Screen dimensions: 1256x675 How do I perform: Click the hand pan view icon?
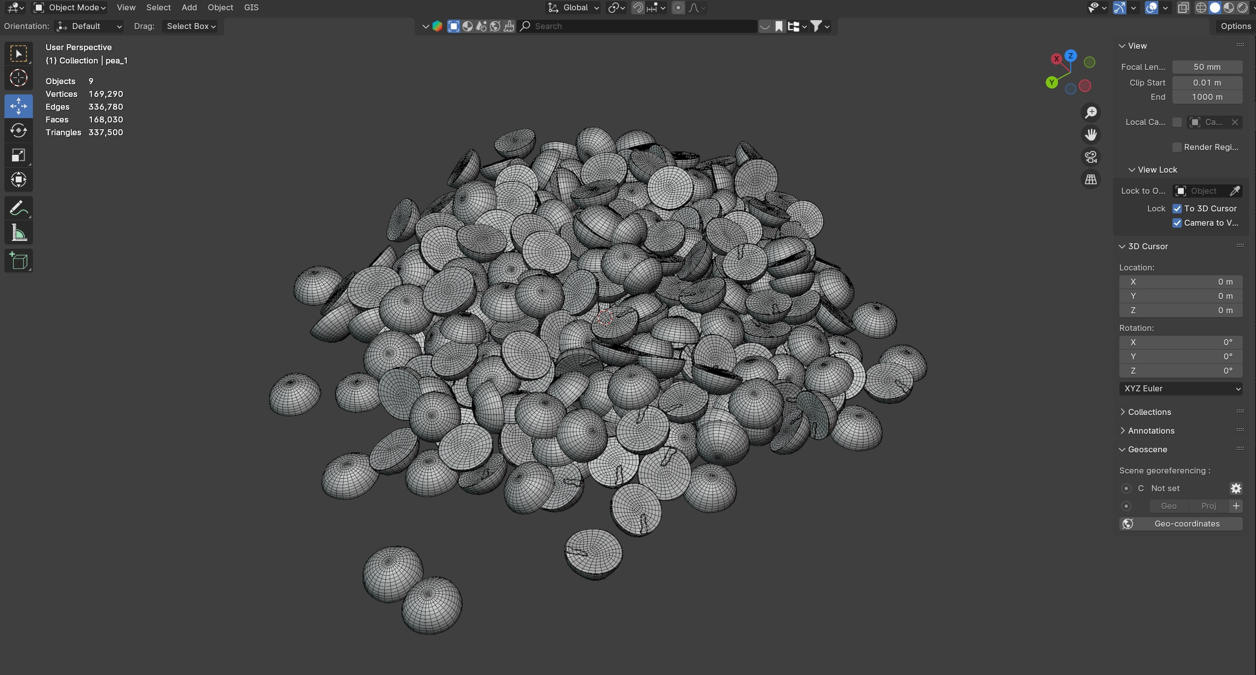(1090, 135)
